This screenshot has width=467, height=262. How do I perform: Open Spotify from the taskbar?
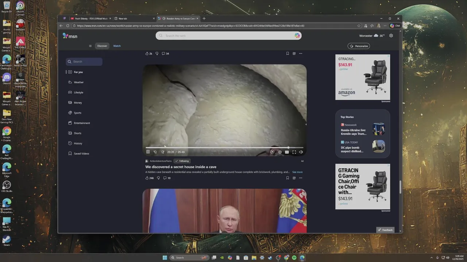click(x=294, y=258)
